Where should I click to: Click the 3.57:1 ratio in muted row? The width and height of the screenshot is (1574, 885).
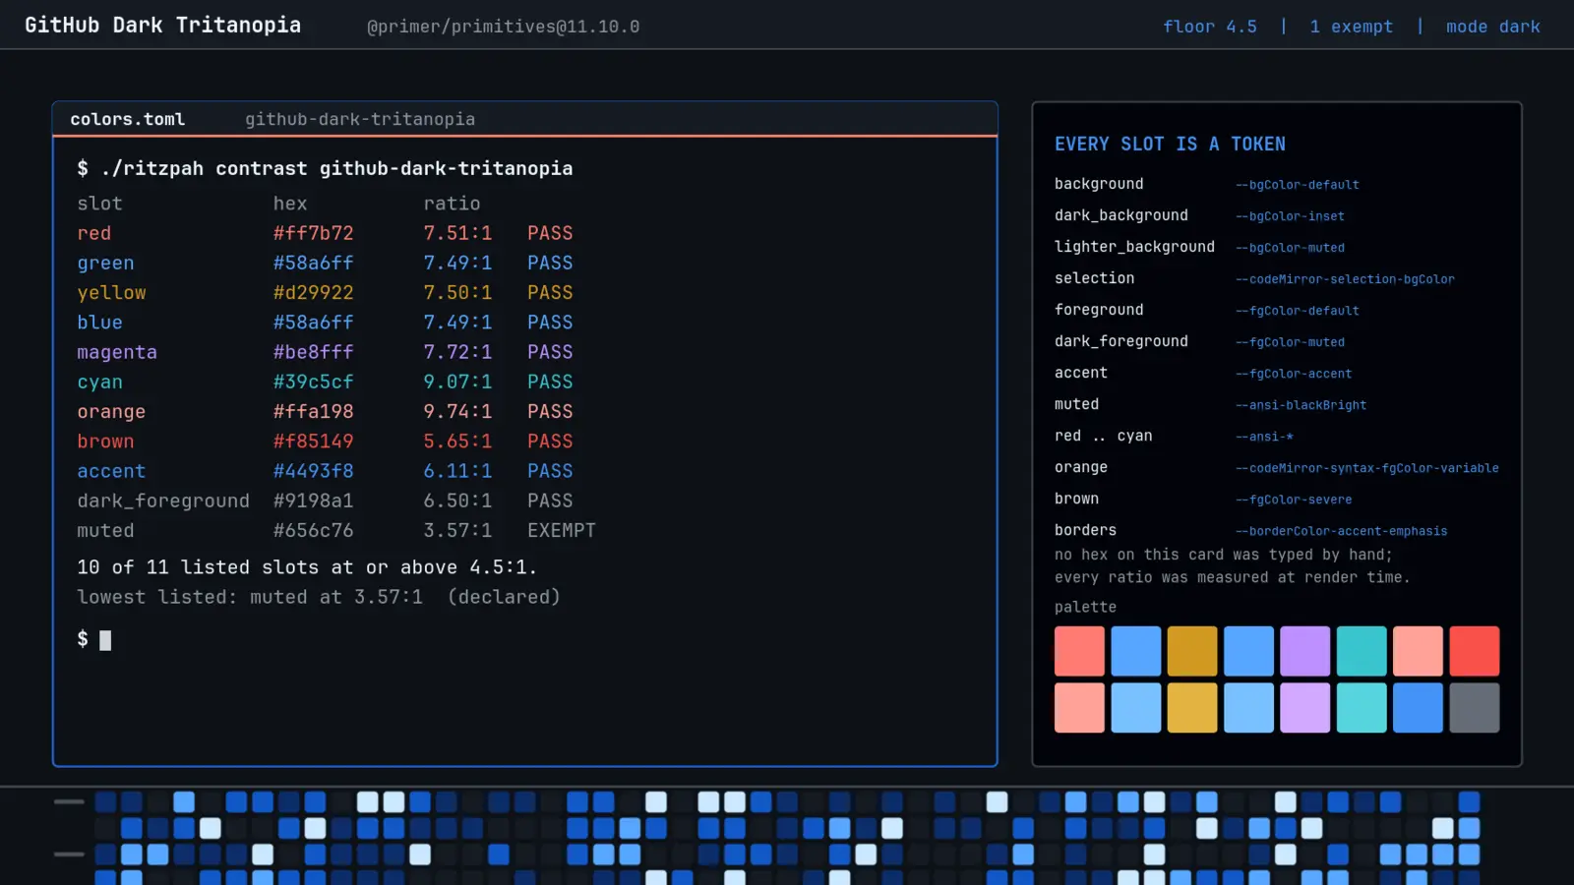[x=457, y=531]
